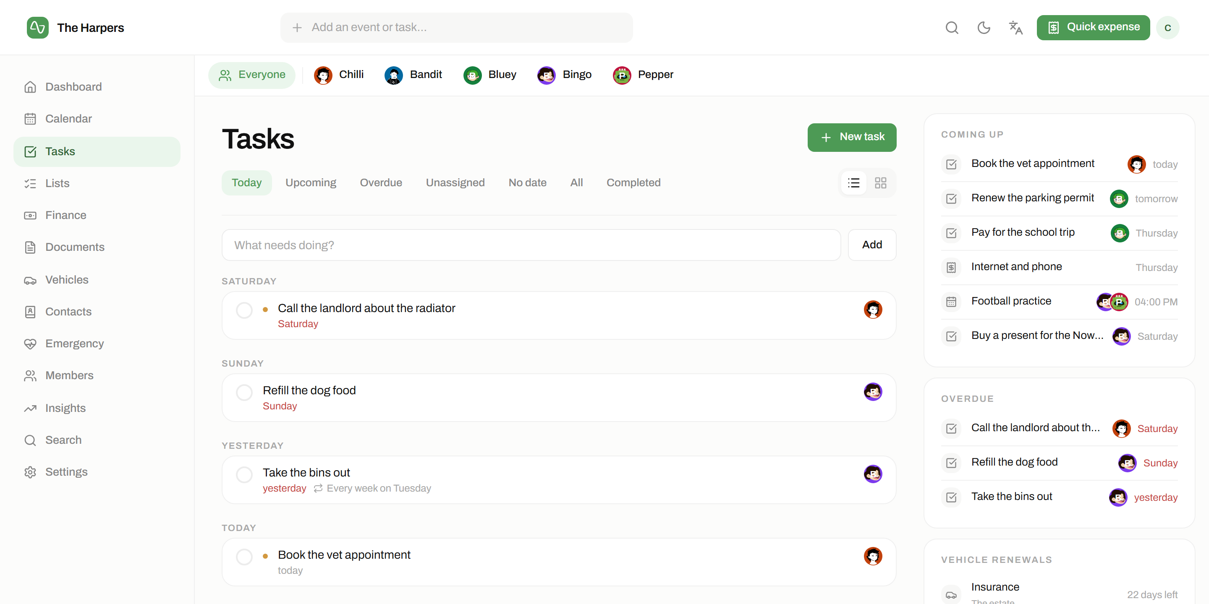The image size is (1209, 604).
Task: Click The Harpers app logo icon
Action: 37,28
